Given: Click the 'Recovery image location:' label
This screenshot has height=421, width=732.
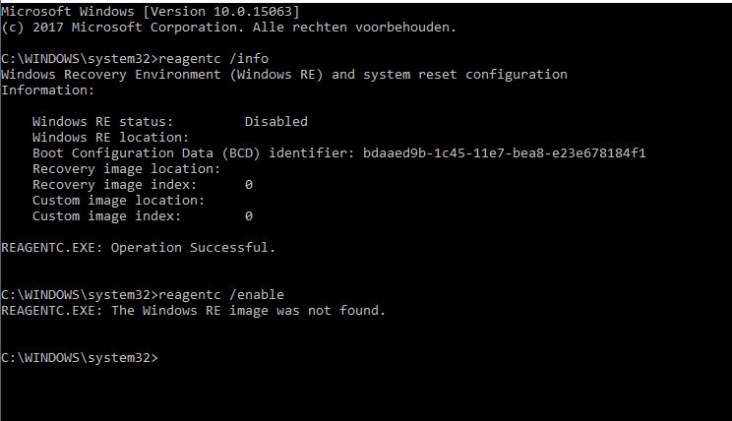Looking at the screenshot, I should tap(126, 168).
